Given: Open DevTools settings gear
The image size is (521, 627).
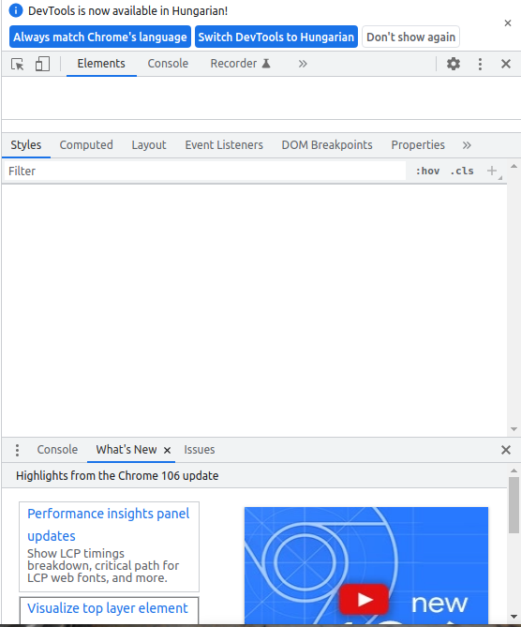Looking at the screenshot, I should (x=453, y=64).
